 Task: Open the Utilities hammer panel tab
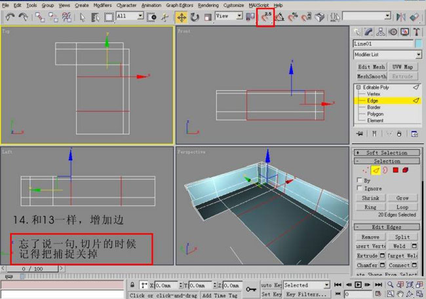(x=416, y=32)
